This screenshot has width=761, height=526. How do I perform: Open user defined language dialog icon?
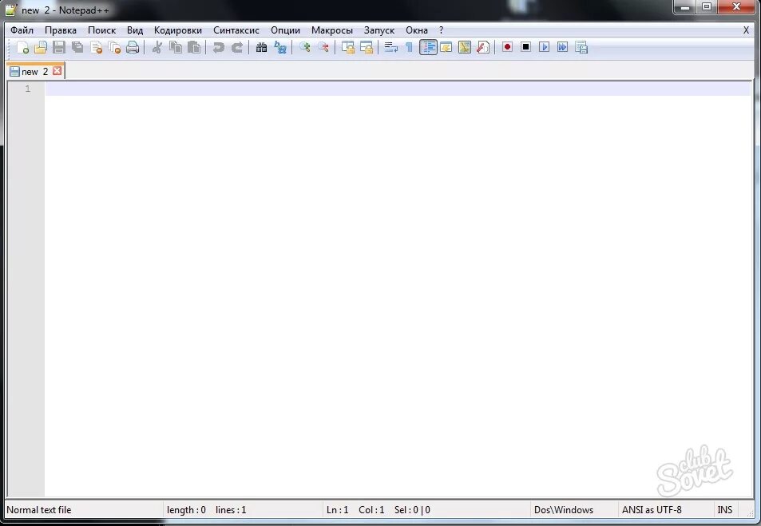[446, 47]
